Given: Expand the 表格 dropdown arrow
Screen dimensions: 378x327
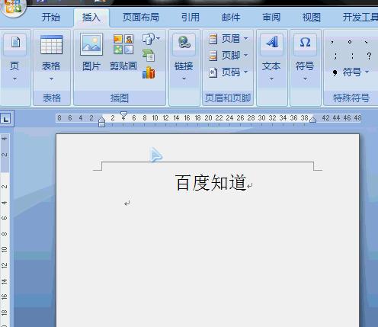Looking at the screenshot, I should (51, 79).
